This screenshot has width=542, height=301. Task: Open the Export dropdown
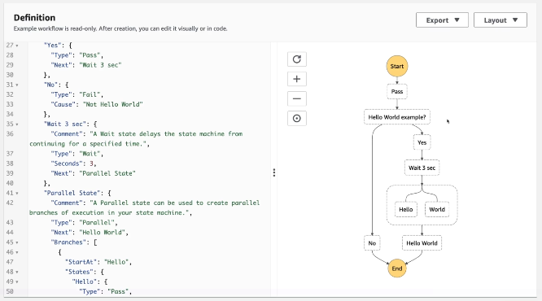coord(442,20)
